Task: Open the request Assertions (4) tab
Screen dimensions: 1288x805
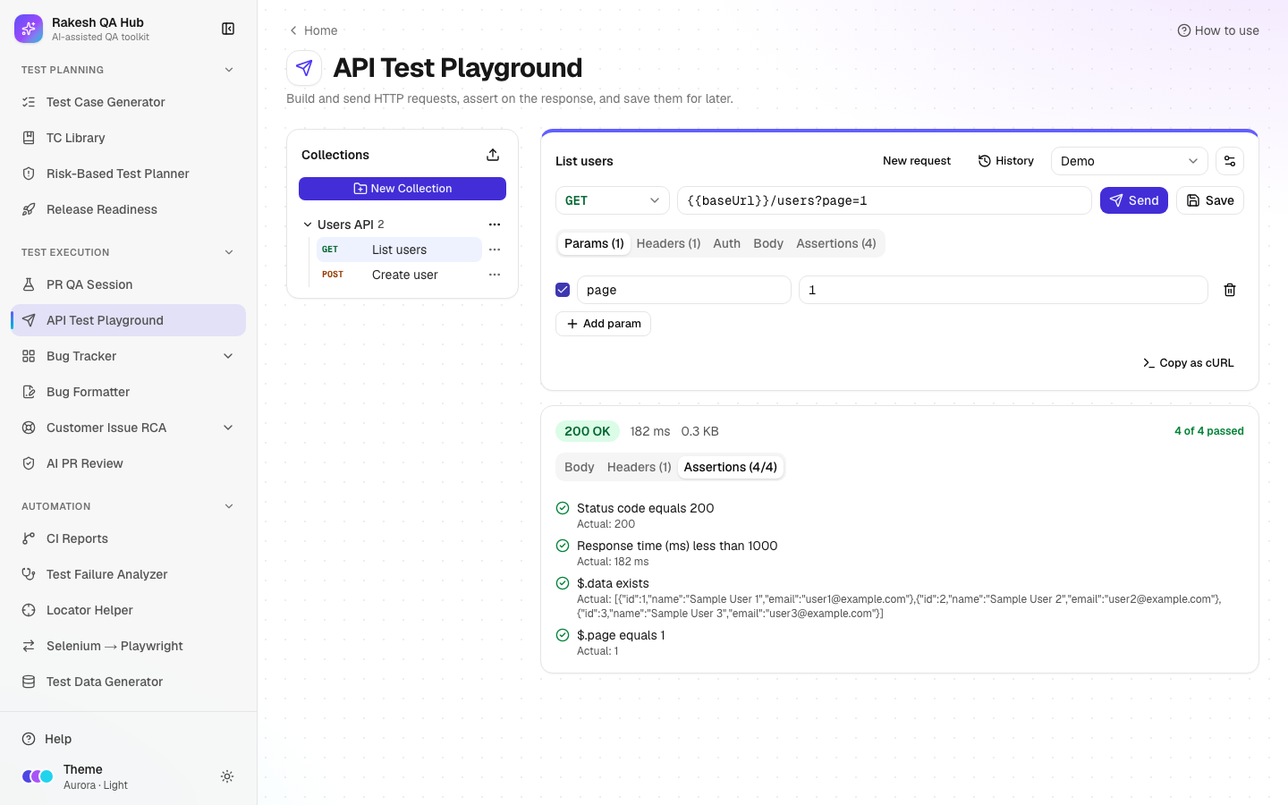Action: coord(836,243)
